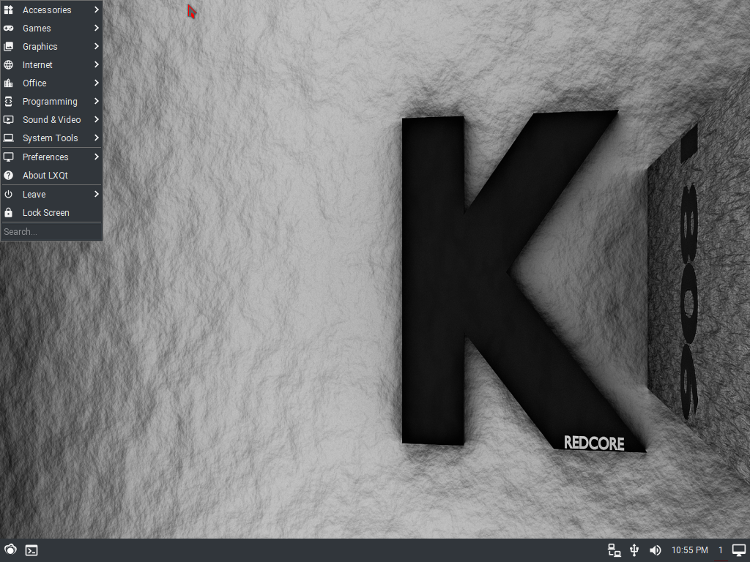Click the Programming code icon
This screenshot has width=750, height=562.
[9, 101]
